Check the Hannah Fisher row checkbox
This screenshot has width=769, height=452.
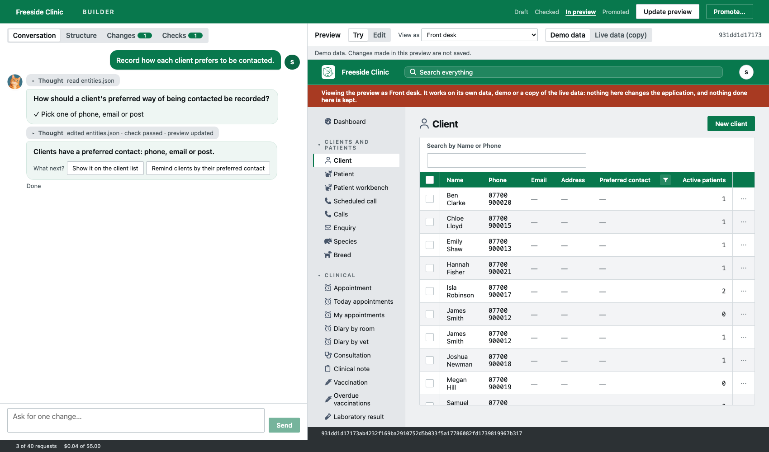coord(430,268)
